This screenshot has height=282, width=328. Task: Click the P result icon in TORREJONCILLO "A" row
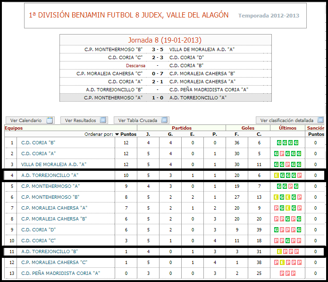[299, 176]
